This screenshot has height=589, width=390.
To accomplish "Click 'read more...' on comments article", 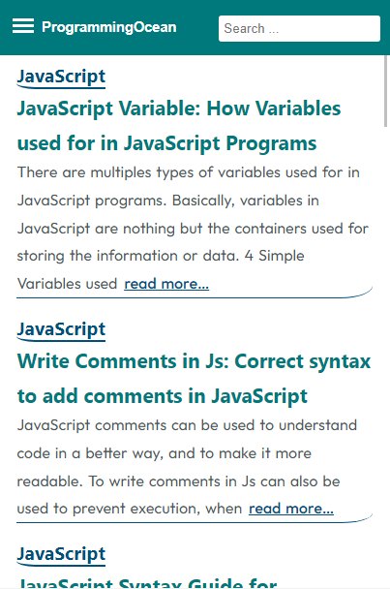I will coord(291,509).
